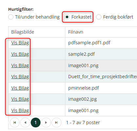
Task: Sort by Filnavn column header
Action: tap(76, 32)
